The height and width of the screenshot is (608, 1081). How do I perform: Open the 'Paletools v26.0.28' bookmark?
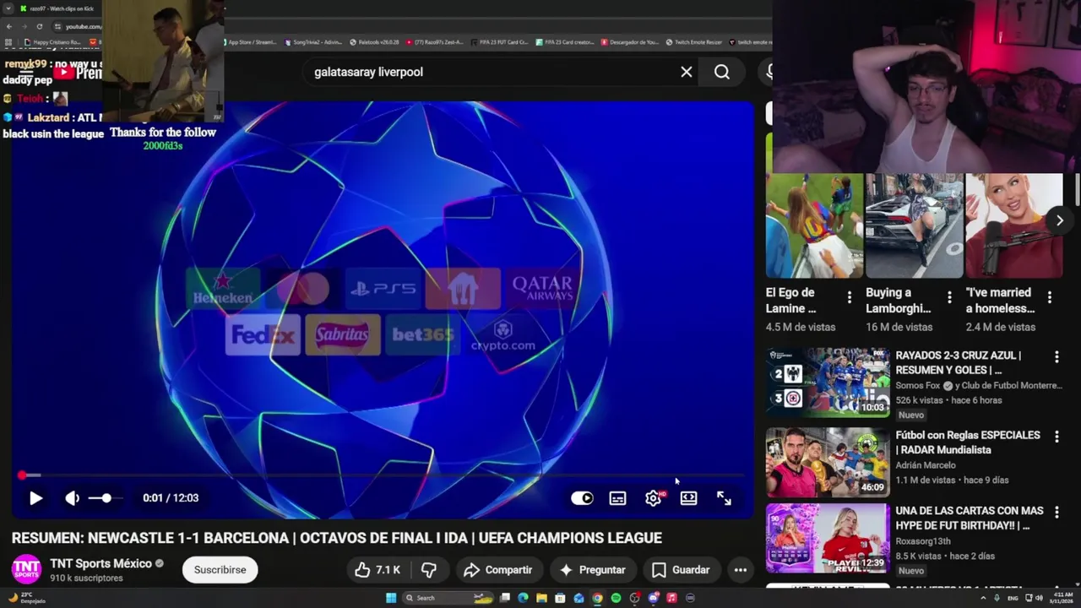point(374,42)
